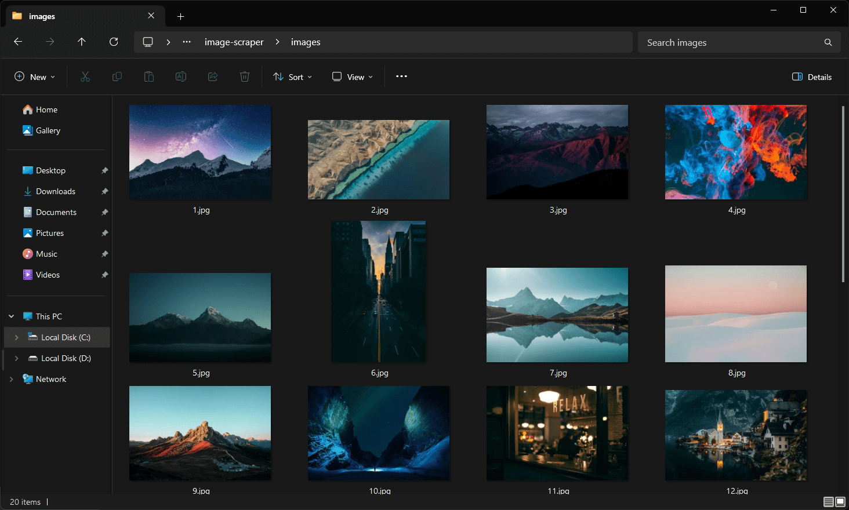Open the Details pane

click(811, 76)
